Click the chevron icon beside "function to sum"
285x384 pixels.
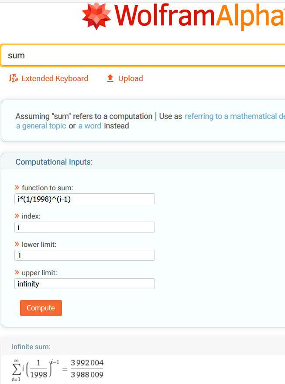click(x=17, y=188)
